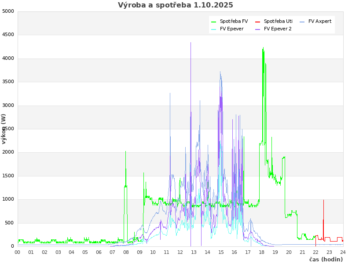This screenshot has width=352, height=264.
Task: Toggle the FV Epever 2 legend label
Action: 278,29
